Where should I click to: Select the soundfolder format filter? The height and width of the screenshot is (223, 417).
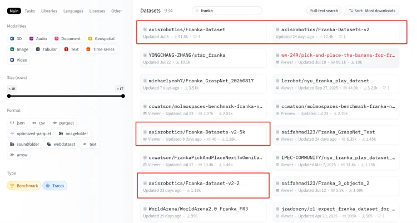pyautogui.click(x=24, y=144)
